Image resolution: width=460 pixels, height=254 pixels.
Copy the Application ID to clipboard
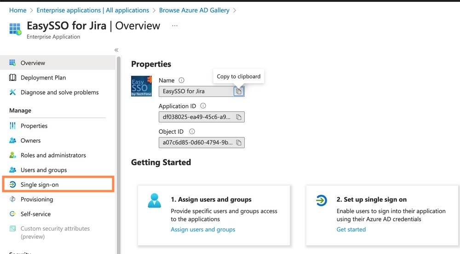239,117
